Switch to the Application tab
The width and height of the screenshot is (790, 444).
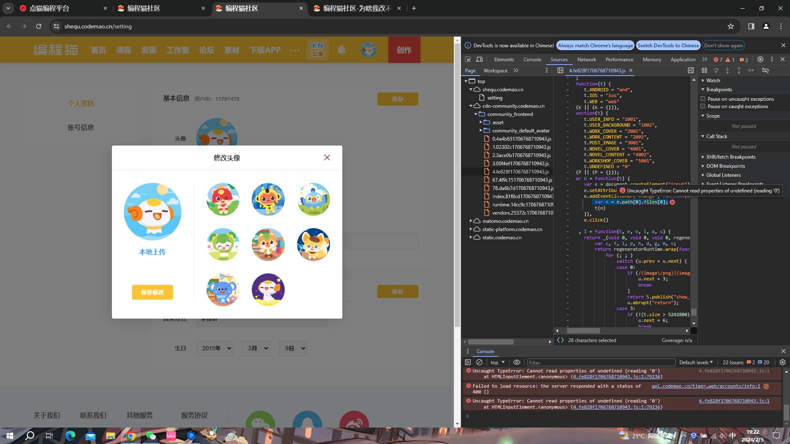[683, 60]
